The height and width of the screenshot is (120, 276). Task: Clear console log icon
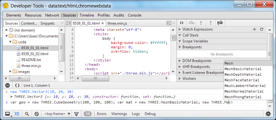click(x=36, y=114)
